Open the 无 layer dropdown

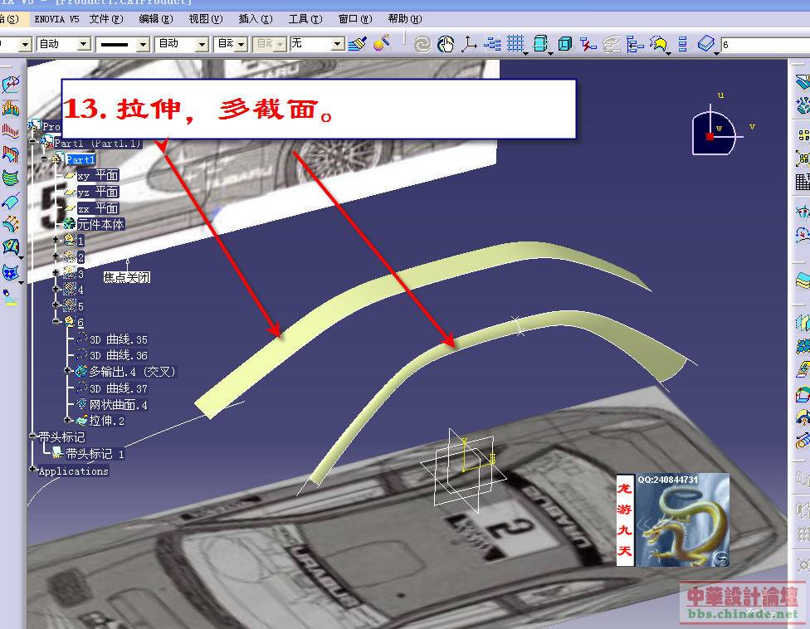(x=338, y=45)
